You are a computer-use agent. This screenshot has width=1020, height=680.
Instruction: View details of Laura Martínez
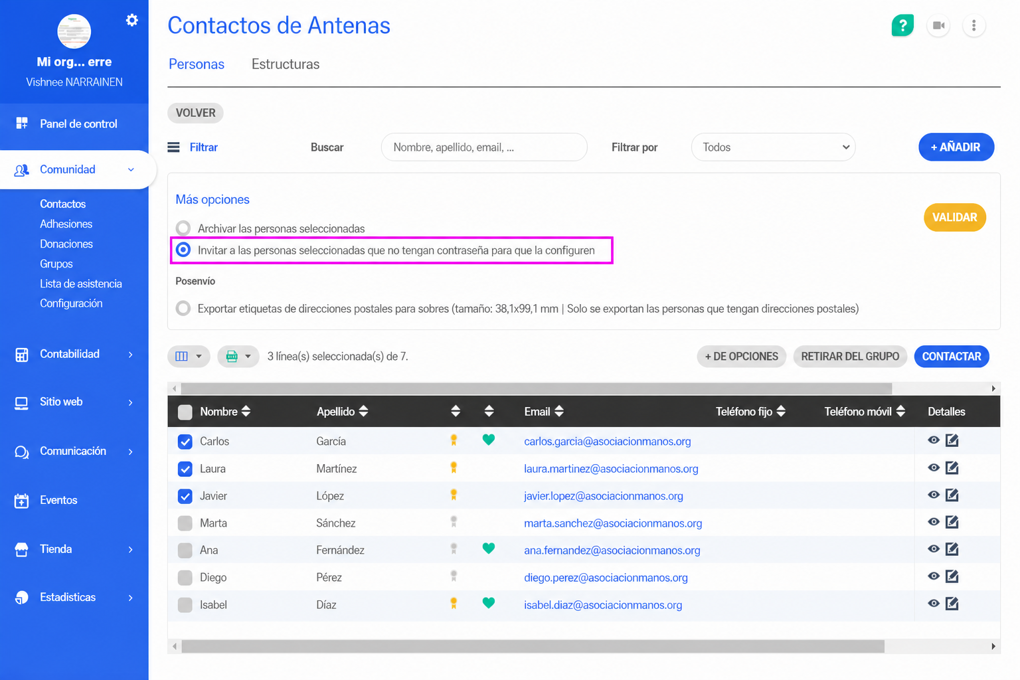point(934,467)
